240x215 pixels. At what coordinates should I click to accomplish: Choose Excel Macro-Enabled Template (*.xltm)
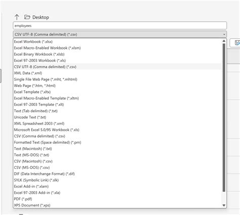(x=117, y=98)
